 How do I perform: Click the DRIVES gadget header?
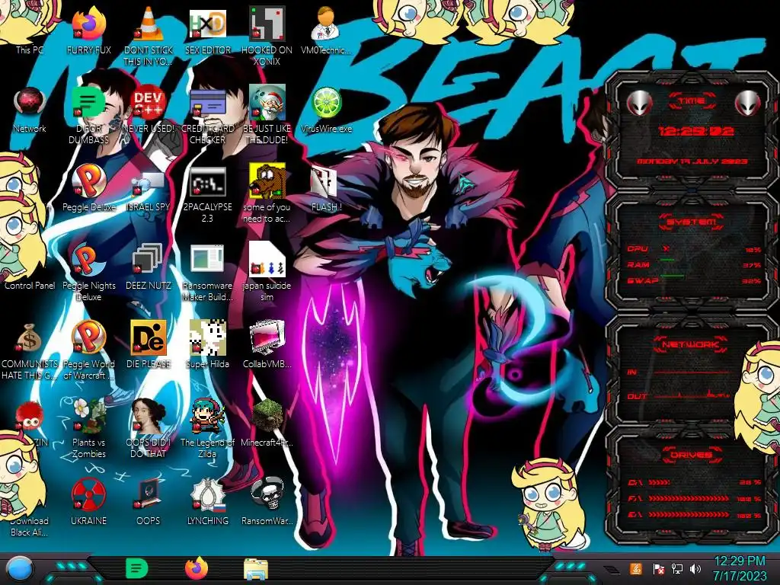coord(692,455)
